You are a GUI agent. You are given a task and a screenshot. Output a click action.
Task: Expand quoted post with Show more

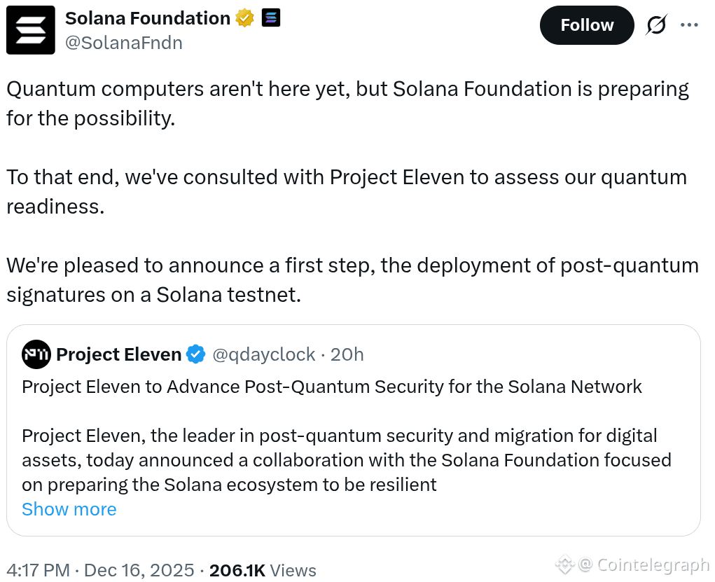pos(69,509)
